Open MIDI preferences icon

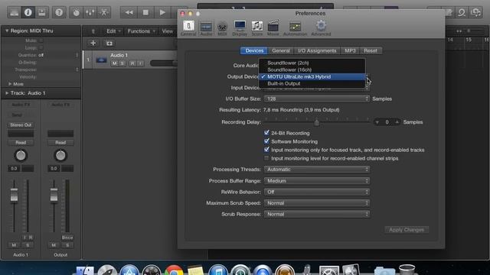pos(222,28)
